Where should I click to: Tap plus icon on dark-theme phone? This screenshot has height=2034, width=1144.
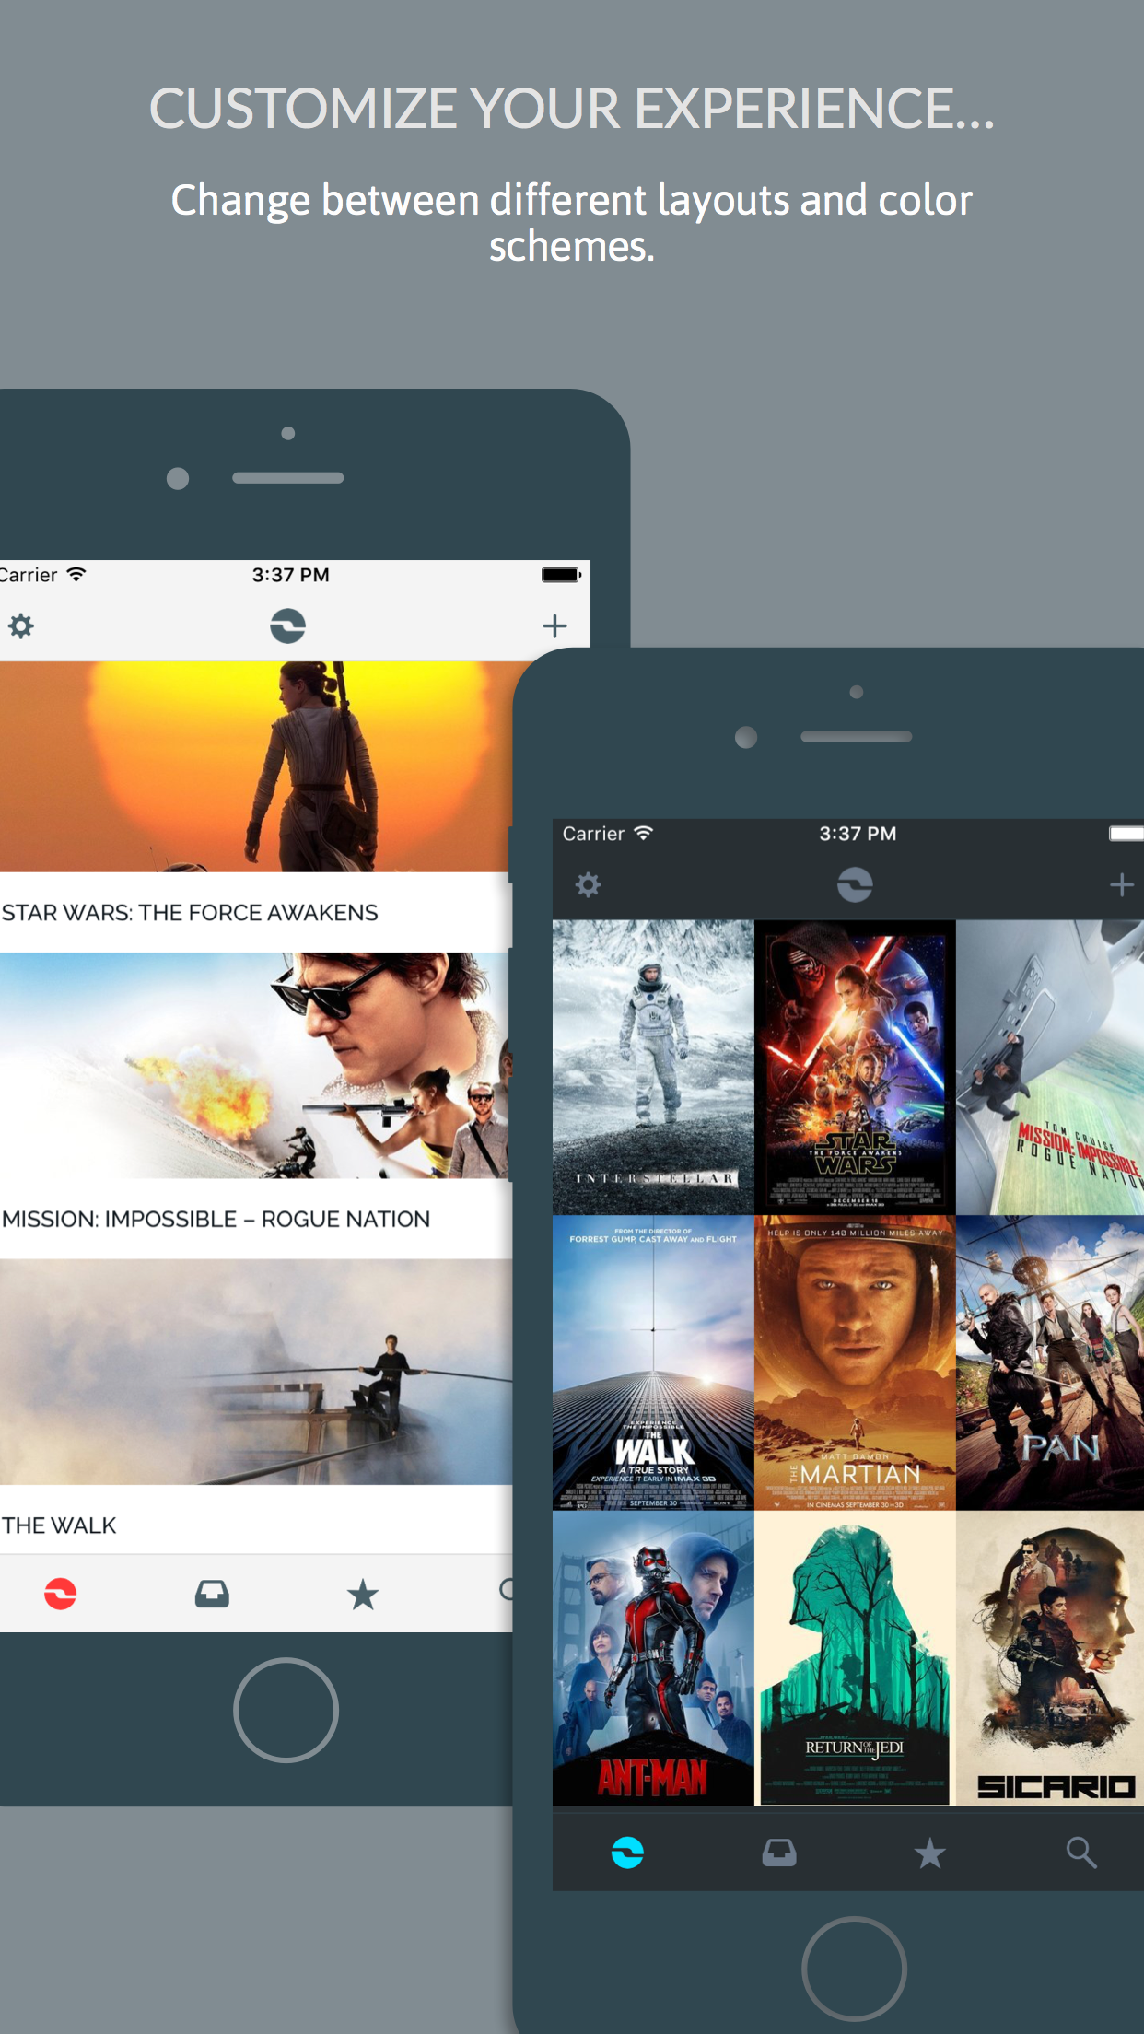[x=1121, y=885]
